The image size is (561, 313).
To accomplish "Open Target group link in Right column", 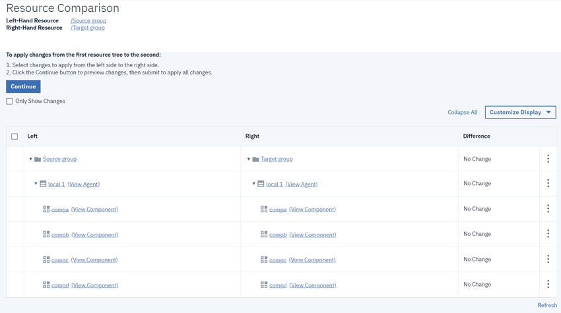I will [277, 159].
